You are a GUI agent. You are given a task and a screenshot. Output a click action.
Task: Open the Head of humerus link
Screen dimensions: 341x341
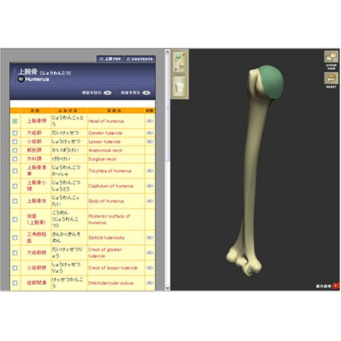pos(106,121)
